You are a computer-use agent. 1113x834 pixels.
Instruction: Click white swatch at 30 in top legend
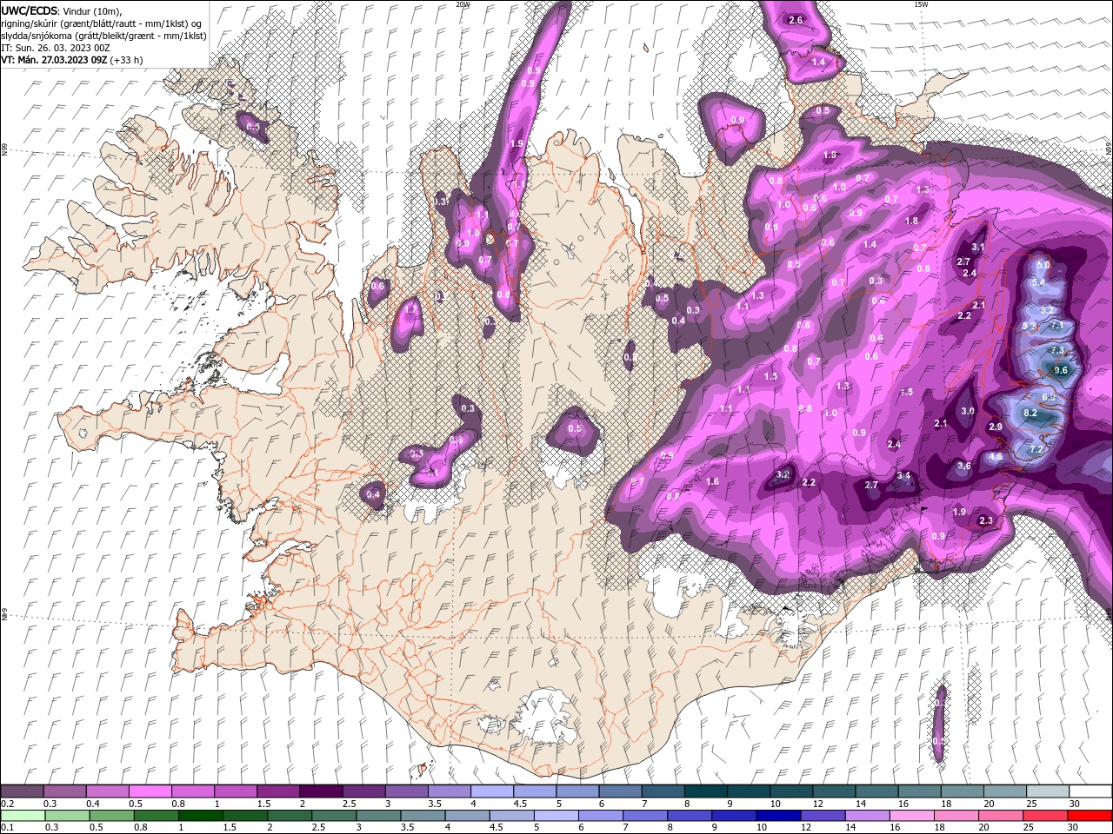pyautogui.click(x=1090, y=791)
